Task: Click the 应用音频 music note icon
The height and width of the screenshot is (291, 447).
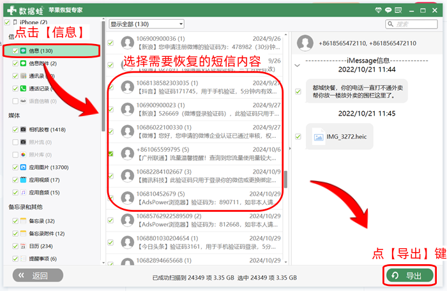Action: pos(23,192)
